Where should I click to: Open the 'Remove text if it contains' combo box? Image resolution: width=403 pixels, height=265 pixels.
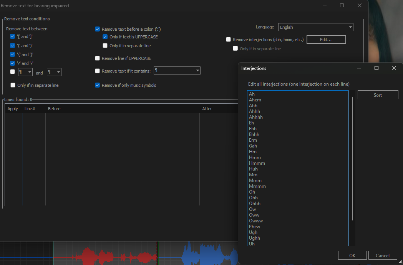pyautogui.click(x=177, y=70)
